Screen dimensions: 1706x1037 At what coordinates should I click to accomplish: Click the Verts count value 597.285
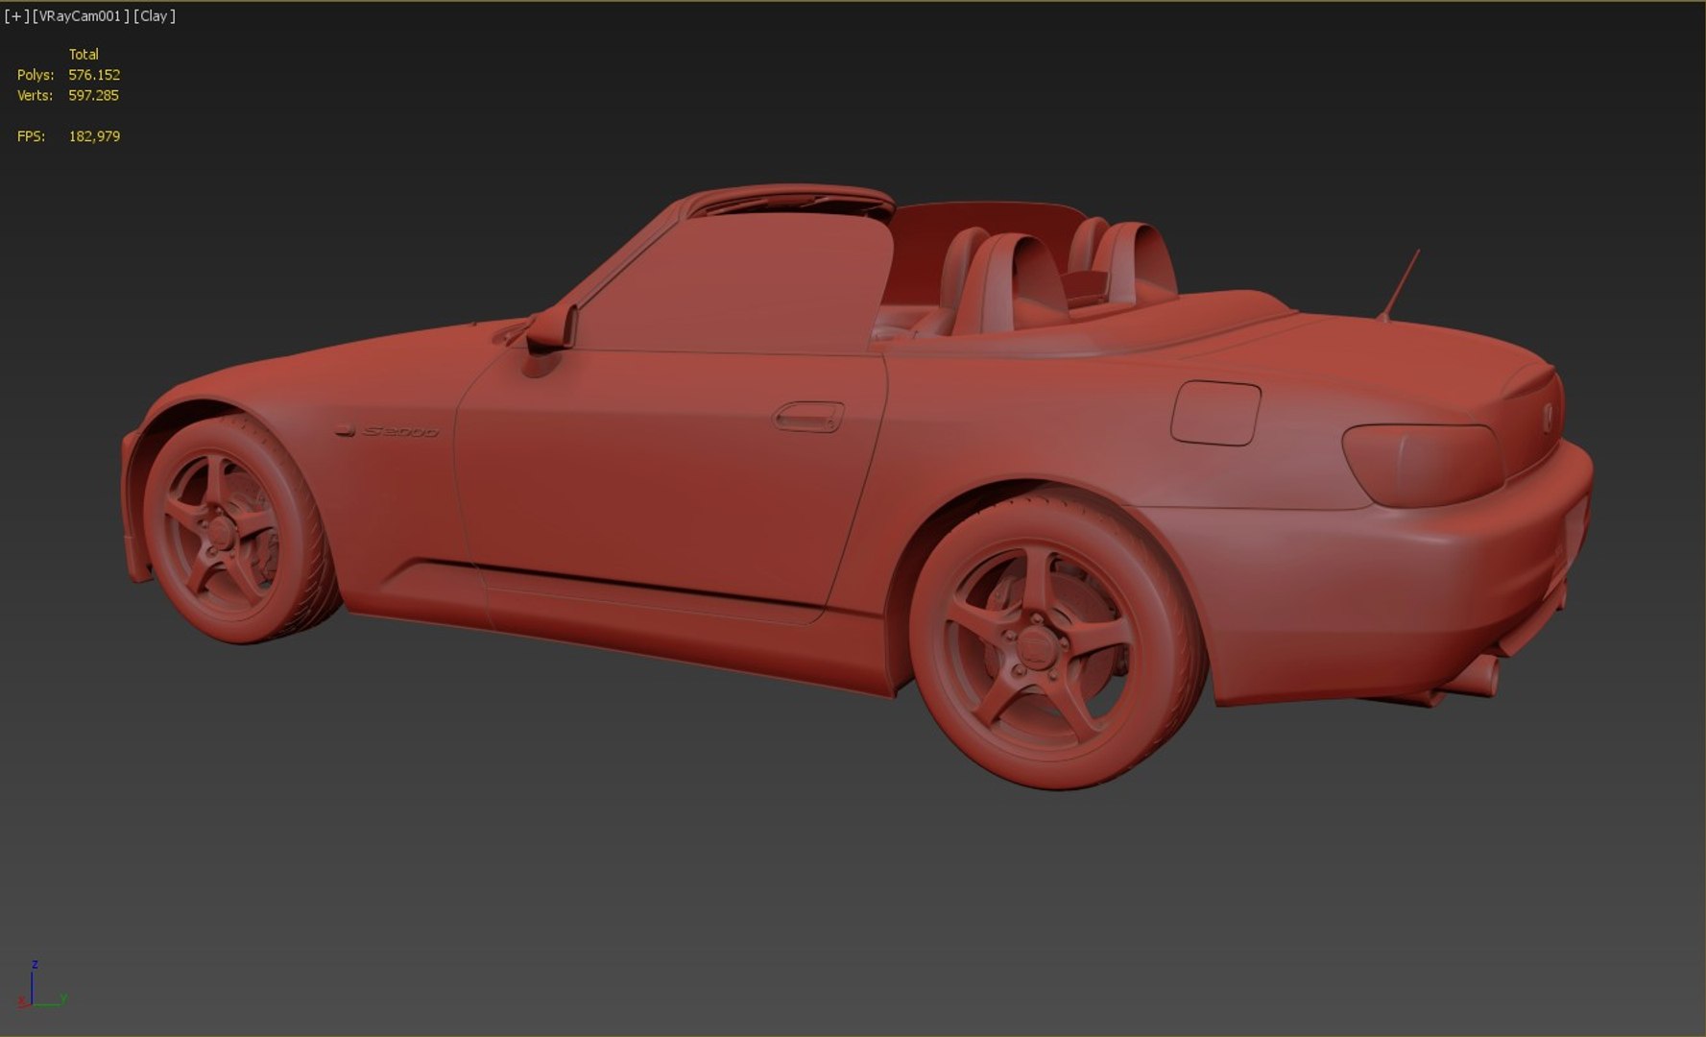[94, 95]
